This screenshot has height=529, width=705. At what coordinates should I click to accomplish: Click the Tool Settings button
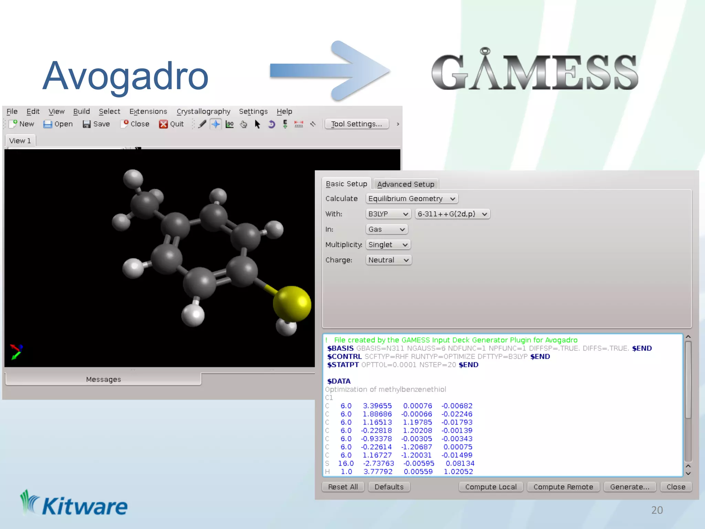357,124
